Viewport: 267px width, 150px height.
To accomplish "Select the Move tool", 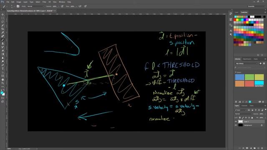I will tap(3, 15).
